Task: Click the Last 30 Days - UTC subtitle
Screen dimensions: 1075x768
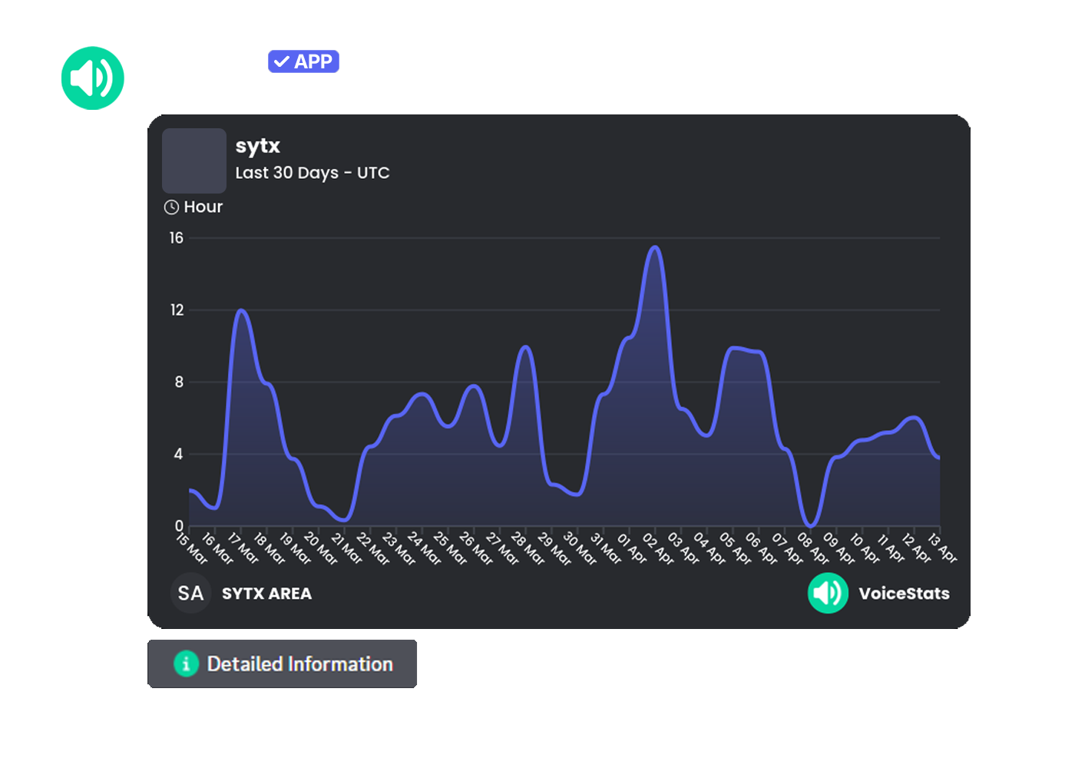Action: tap(313, 173)
